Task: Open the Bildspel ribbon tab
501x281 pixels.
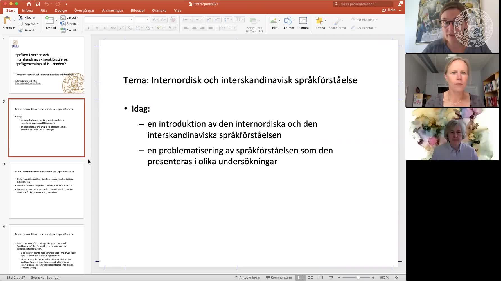Action: [x=137, y=10]
